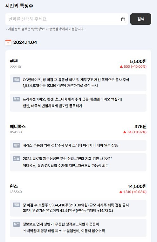
Task: Click the 14,500원 price of 윈스
Action: pos(137,186)
